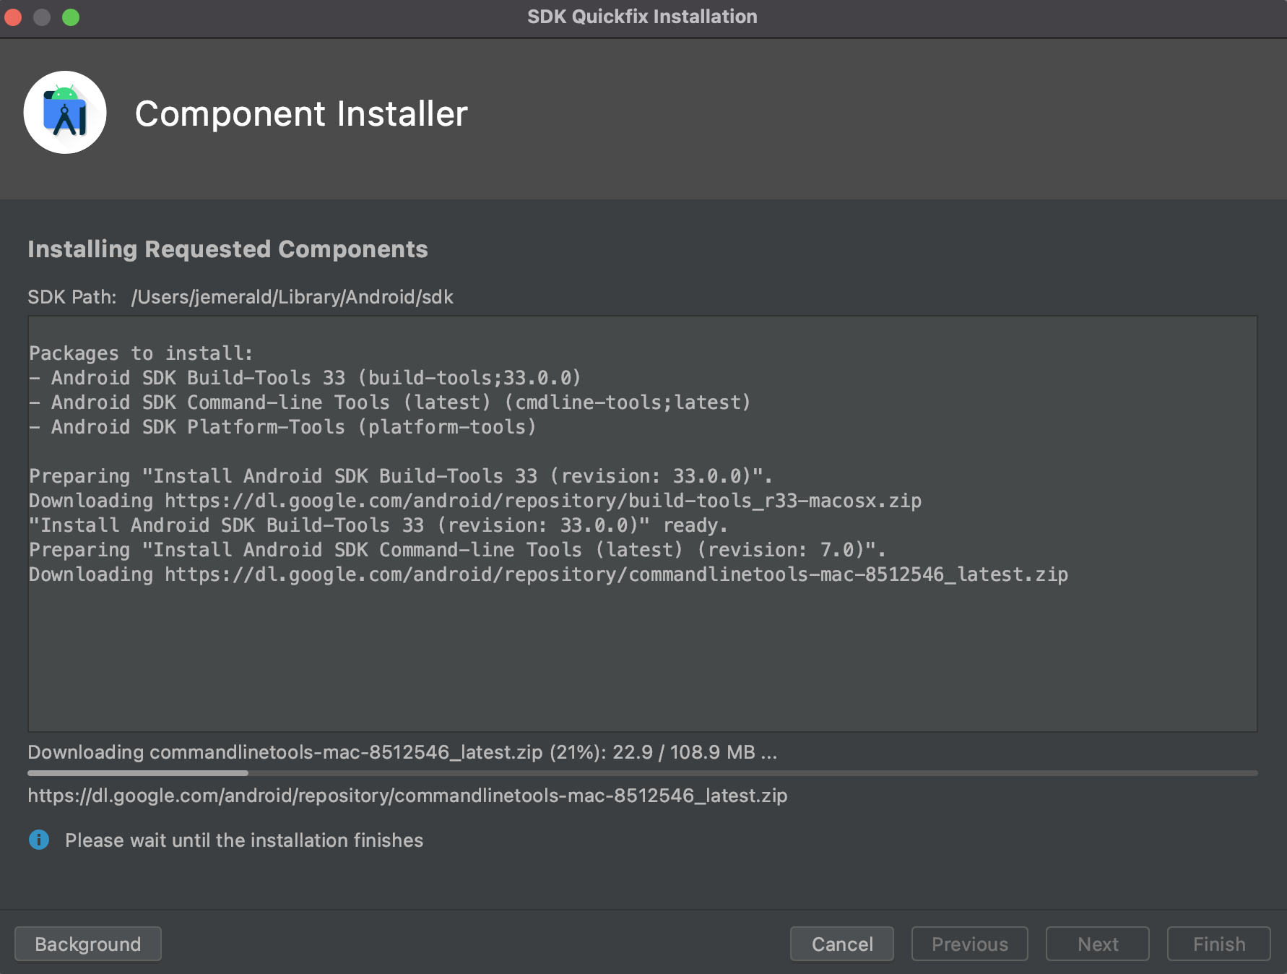Cancel the component installation

842,944
